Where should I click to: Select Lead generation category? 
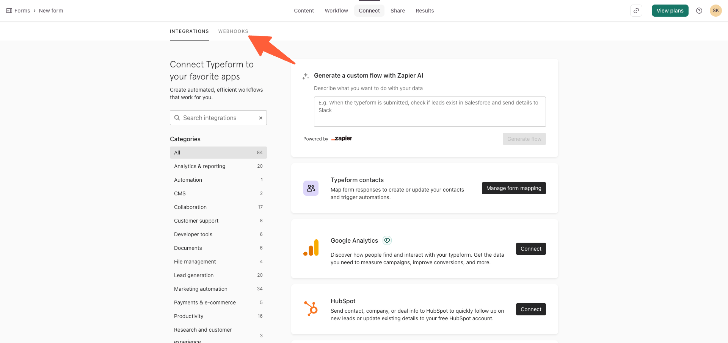218,275
